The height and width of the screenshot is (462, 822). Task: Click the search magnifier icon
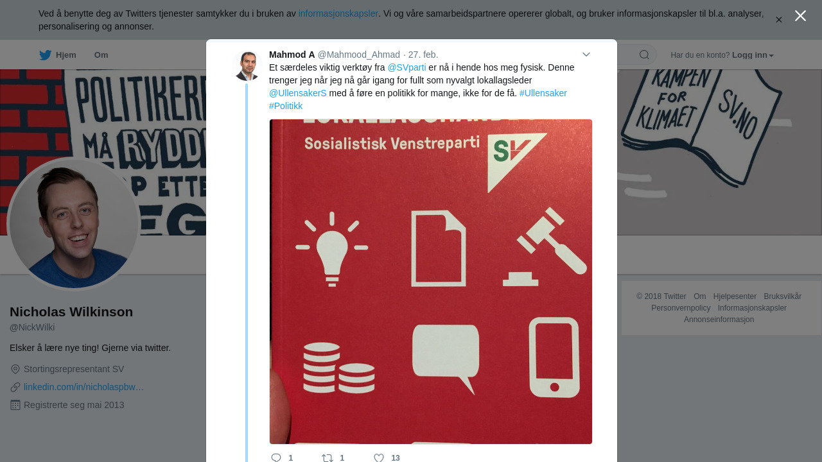click(x=644, y=55)
